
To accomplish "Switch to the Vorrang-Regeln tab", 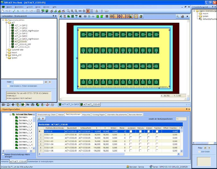I will point(98,115).
